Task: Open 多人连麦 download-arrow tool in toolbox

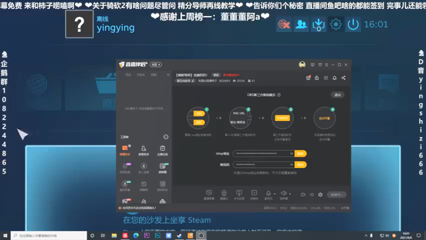Action: pos(143,168)
